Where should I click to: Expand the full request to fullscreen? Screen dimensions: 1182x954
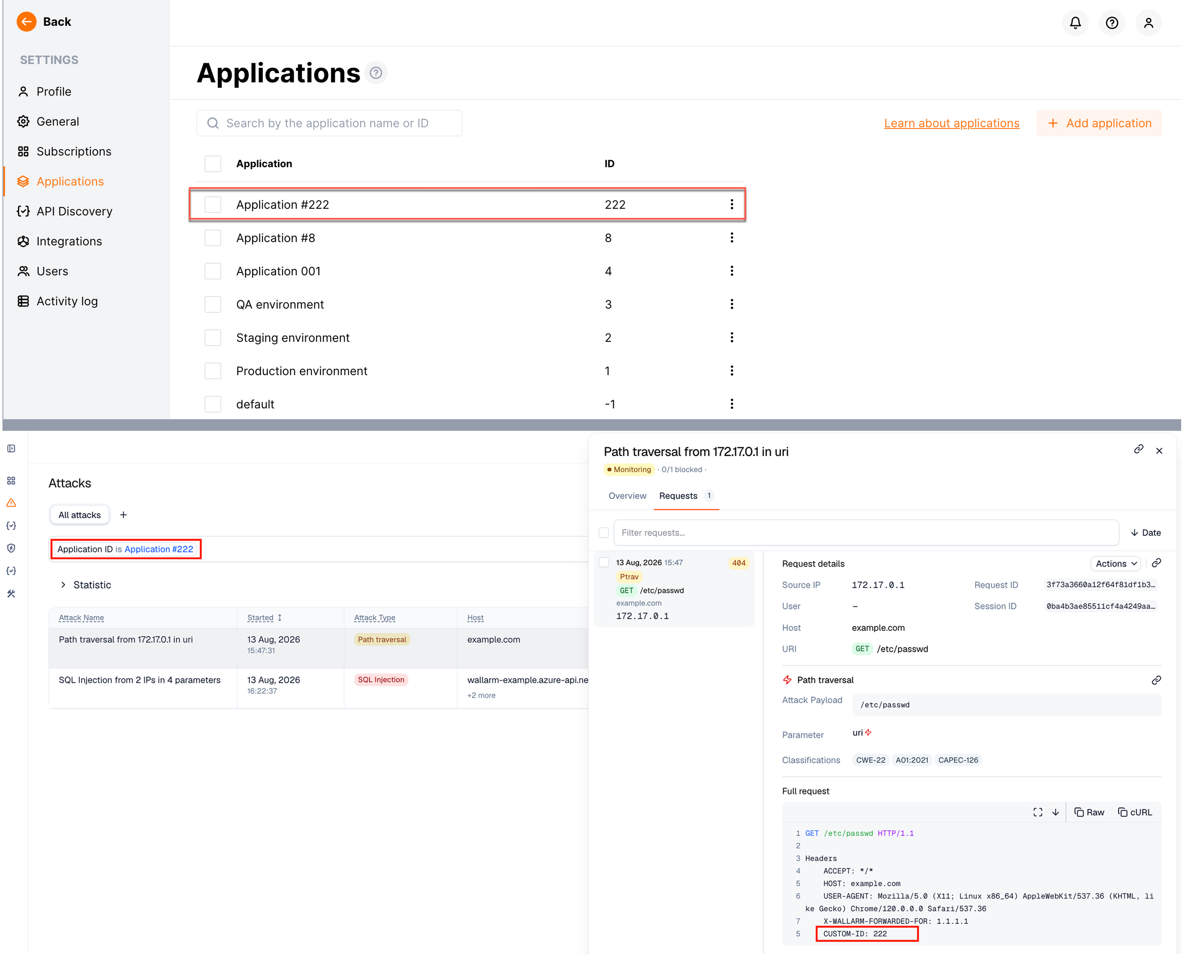(x=1038, y=812)
